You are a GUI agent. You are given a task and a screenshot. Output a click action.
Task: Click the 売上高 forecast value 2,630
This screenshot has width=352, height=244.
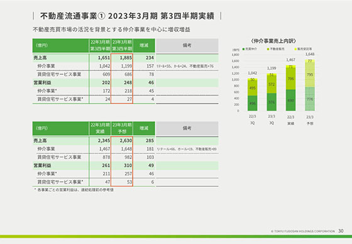click(x=126, y=141)
